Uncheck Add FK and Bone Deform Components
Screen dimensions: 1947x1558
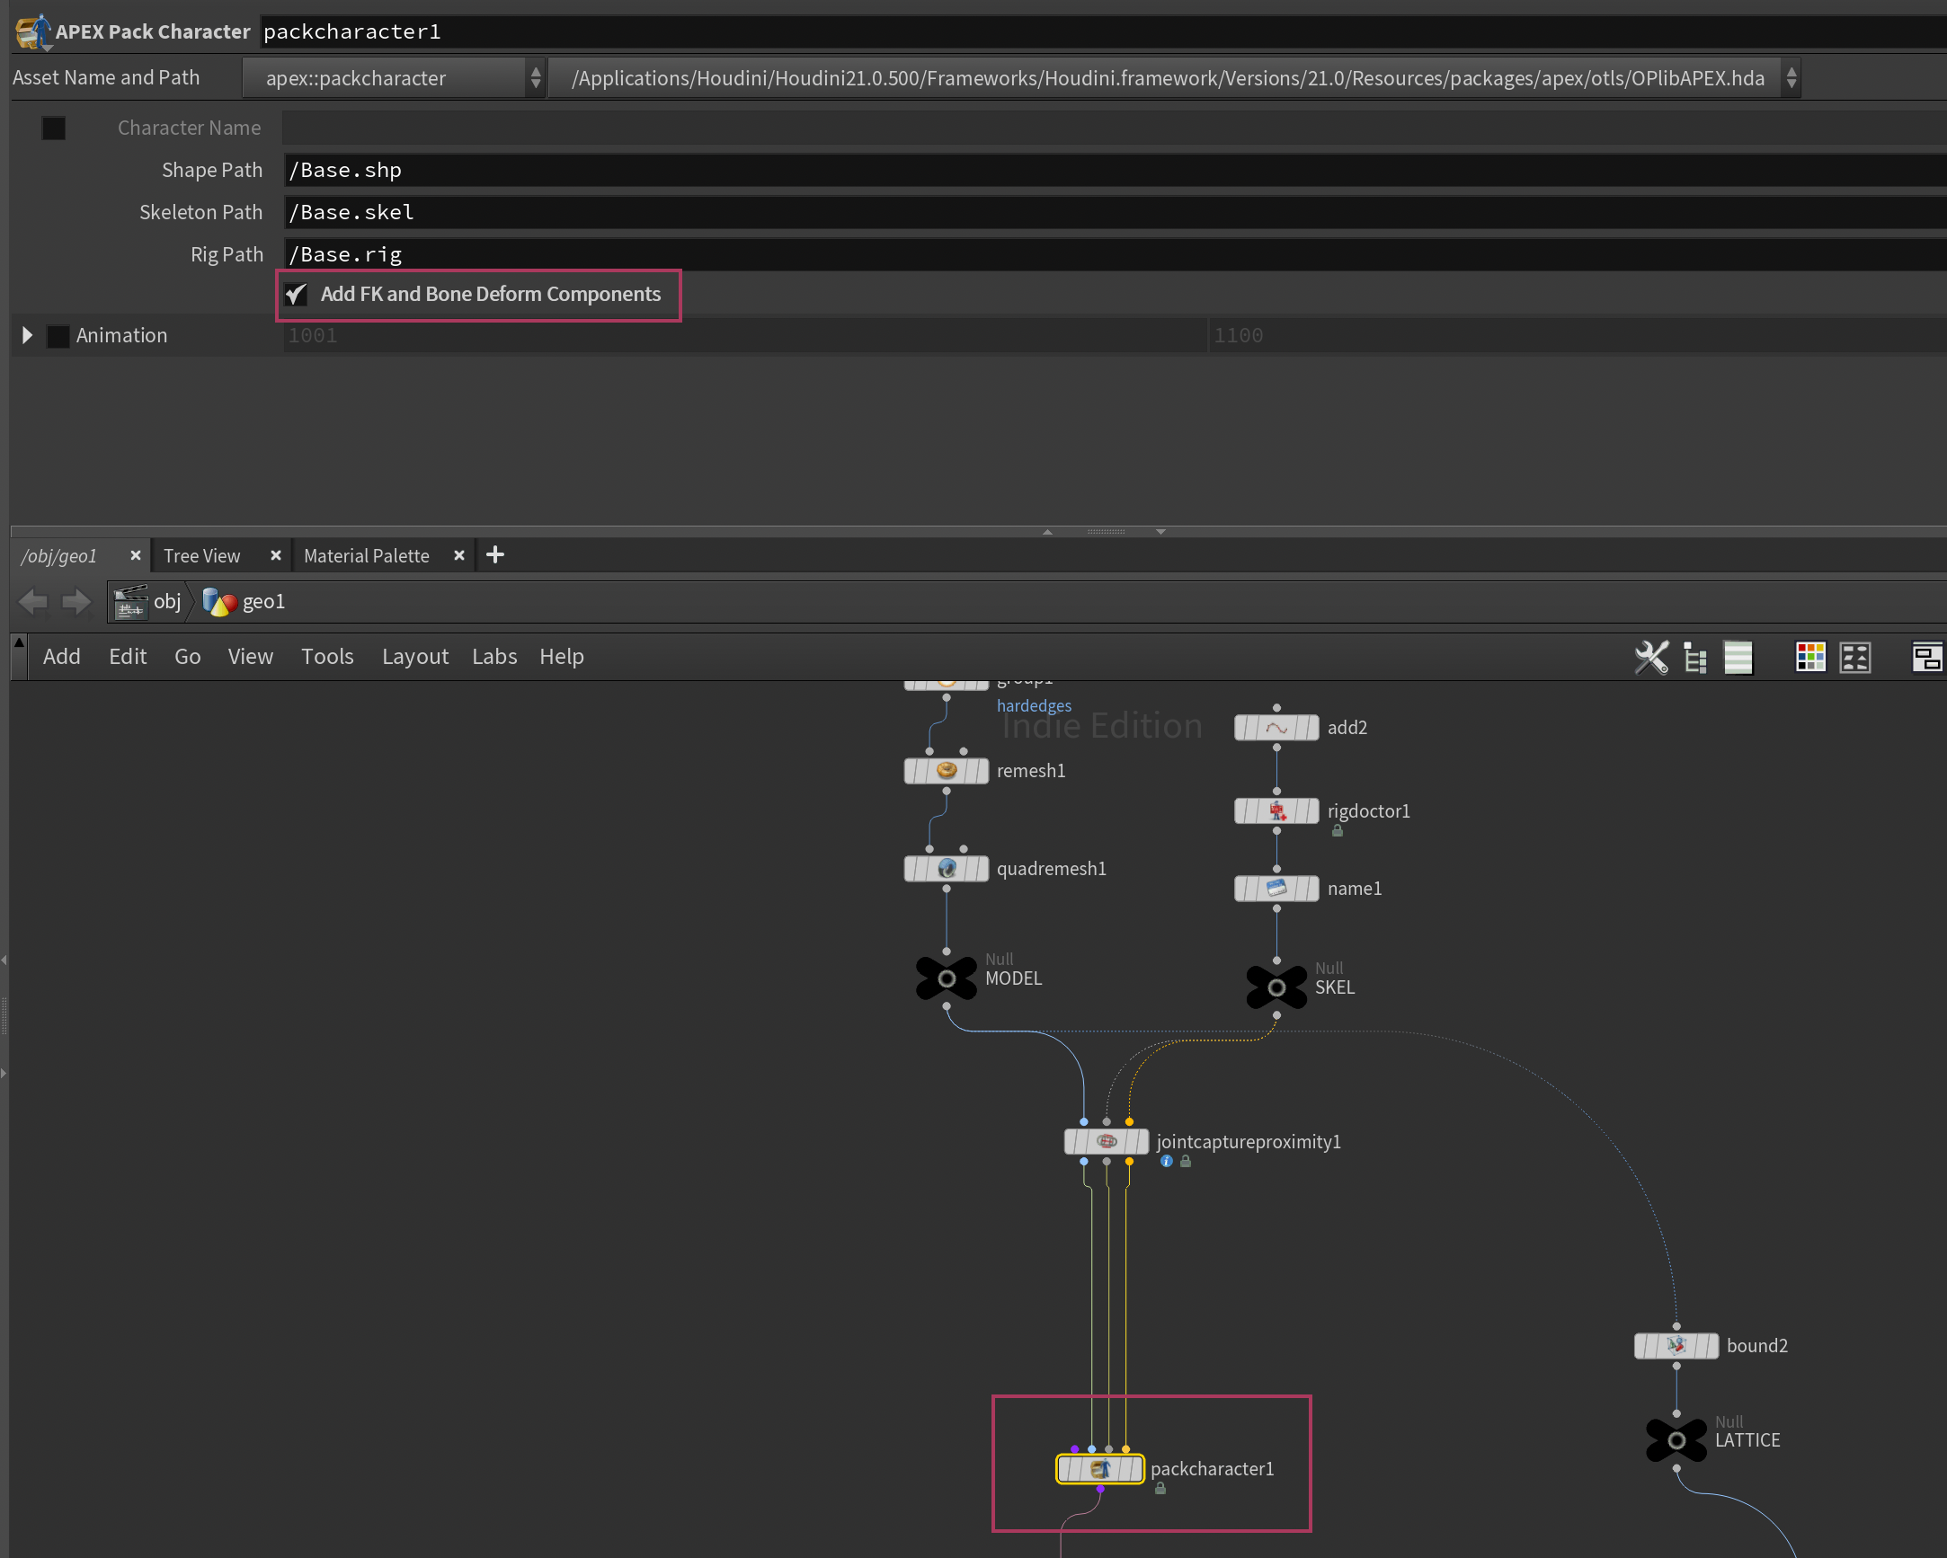pos(297,295)
